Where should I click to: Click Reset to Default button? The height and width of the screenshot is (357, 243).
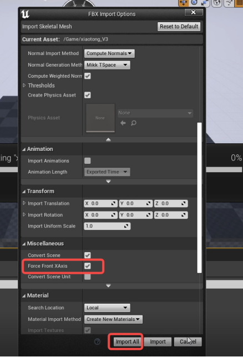tap(179, 27)
